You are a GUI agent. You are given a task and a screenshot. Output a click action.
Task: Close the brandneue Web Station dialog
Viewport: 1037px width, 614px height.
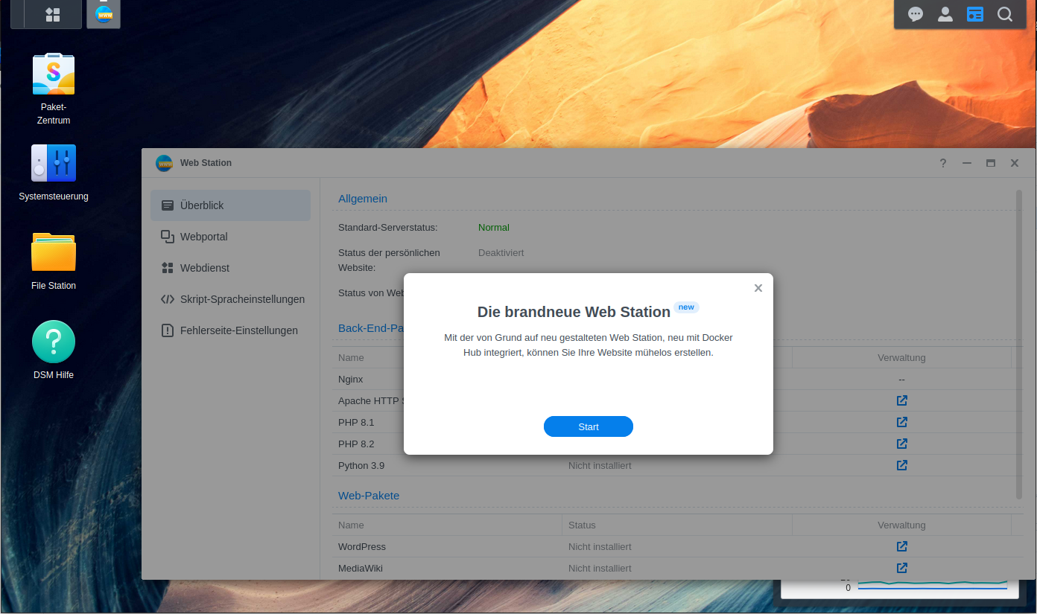(x=758, y=288)
